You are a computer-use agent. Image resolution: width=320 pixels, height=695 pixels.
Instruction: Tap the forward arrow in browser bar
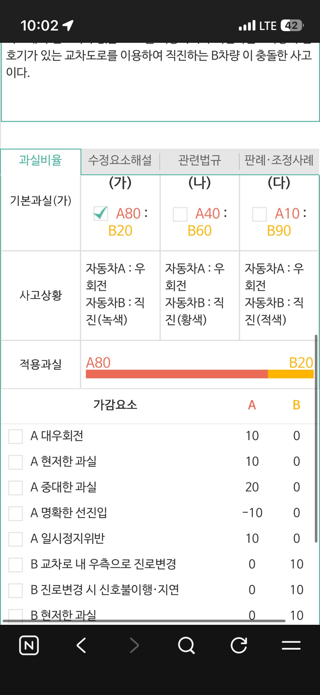(134, 645)
